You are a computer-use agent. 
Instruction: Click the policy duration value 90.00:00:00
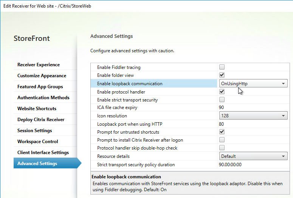click(230, 165)
